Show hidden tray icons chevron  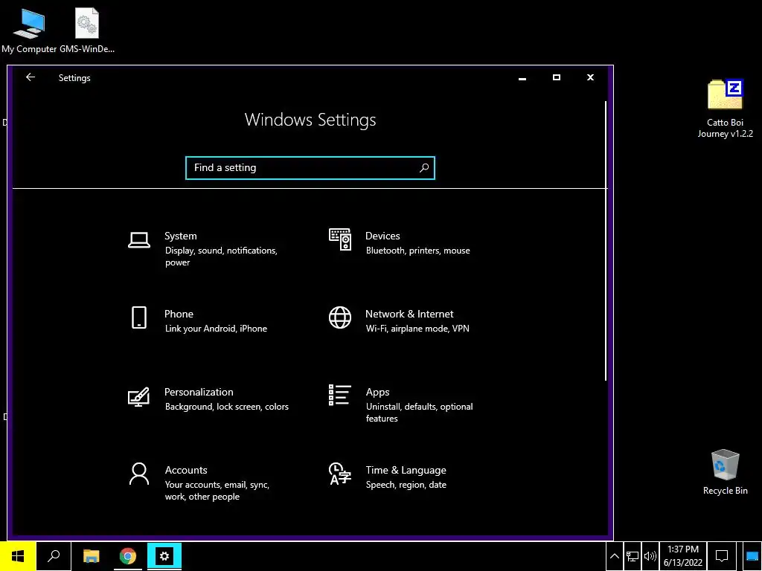point(614,556)
